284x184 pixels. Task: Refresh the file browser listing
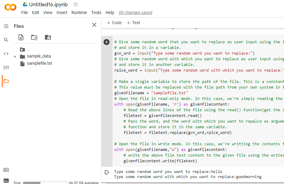(x=34, y=37)
